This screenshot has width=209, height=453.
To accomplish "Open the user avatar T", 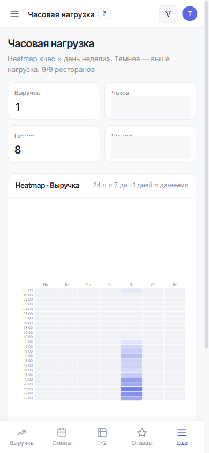I will (190, 14).
